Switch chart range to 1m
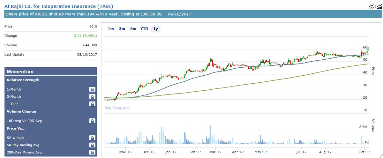The image size is (383, 158). pyautogui.click(x=111, y=29)
